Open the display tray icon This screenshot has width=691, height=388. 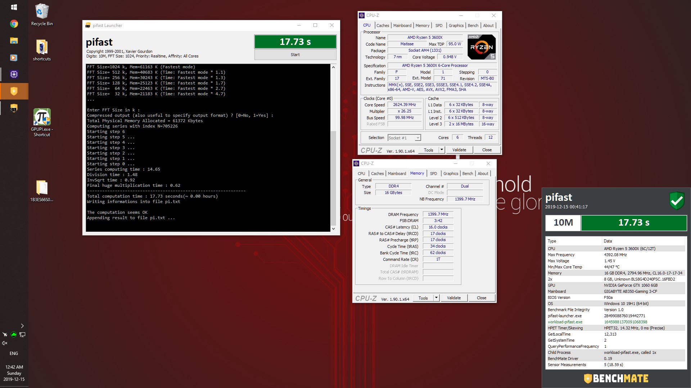22,334
